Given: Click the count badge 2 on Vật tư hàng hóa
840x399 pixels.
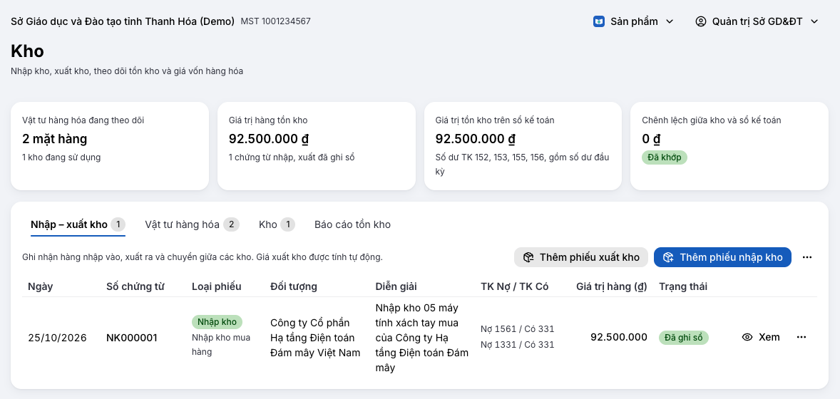Looking at the screenshot, I should tap(232, 224).
